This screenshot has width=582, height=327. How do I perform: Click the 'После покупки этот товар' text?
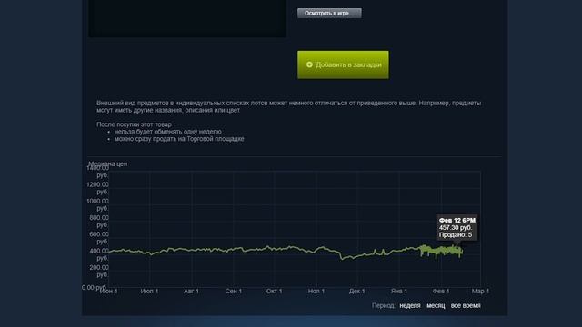click(134, 124)
